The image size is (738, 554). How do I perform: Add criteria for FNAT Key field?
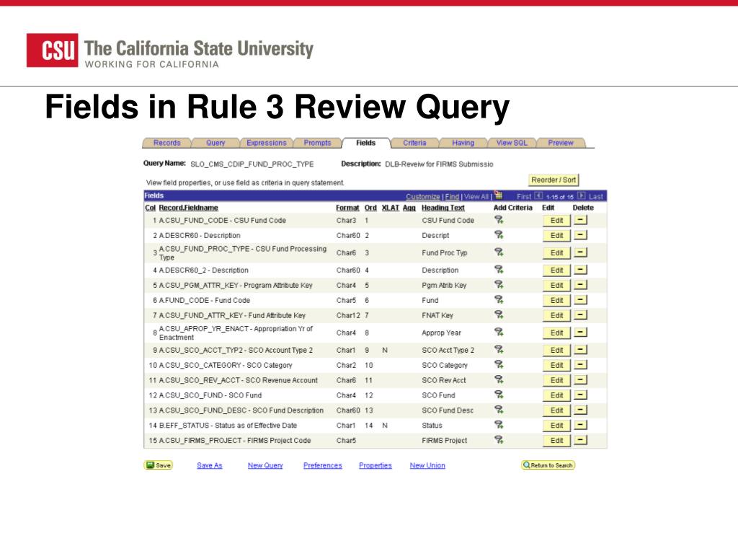tap(499, 315)
